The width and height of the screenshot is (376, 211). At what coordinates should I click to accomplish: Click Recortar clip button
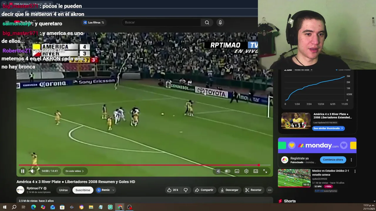tap(253, 190)
